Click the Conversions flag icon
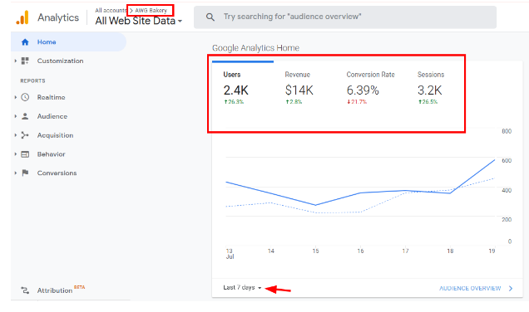529x312 pixels. coord(25,173)
